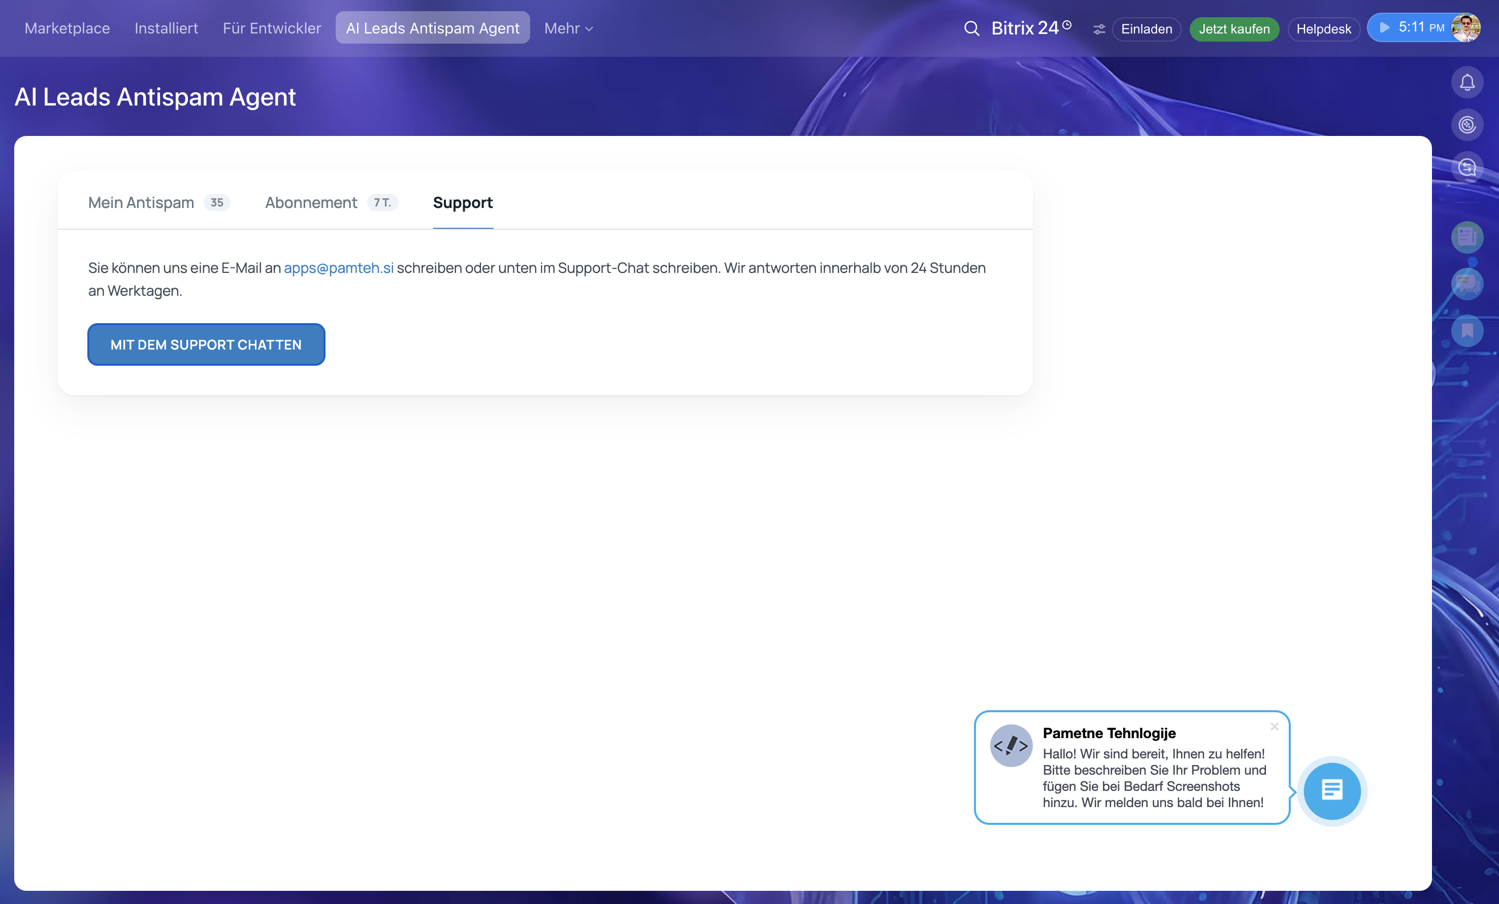Click the 5:11 PM time display

(x=1421, y=27)
